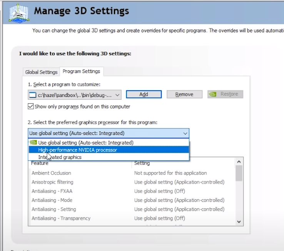The height and width of the screenshot is (251, 284).
Task: Choose Integrated graphics option
Action: pyautogui.click(x=109, y=157)
